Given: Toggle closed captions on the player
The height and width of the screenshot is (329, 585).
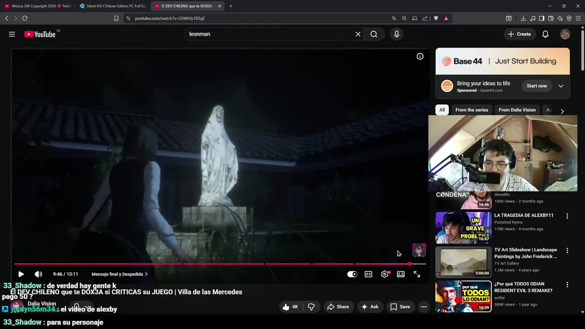Looking at the screenshot, I should coord(368,274).
